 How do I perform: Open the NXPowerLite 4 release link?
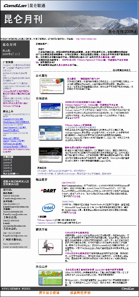(x=13, y=144)
